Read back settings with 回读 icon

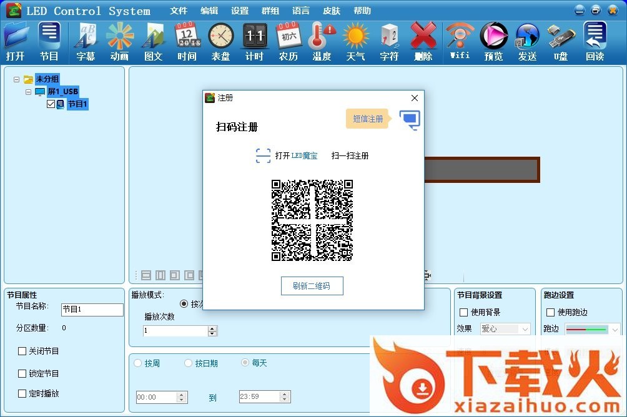[595, 42]
